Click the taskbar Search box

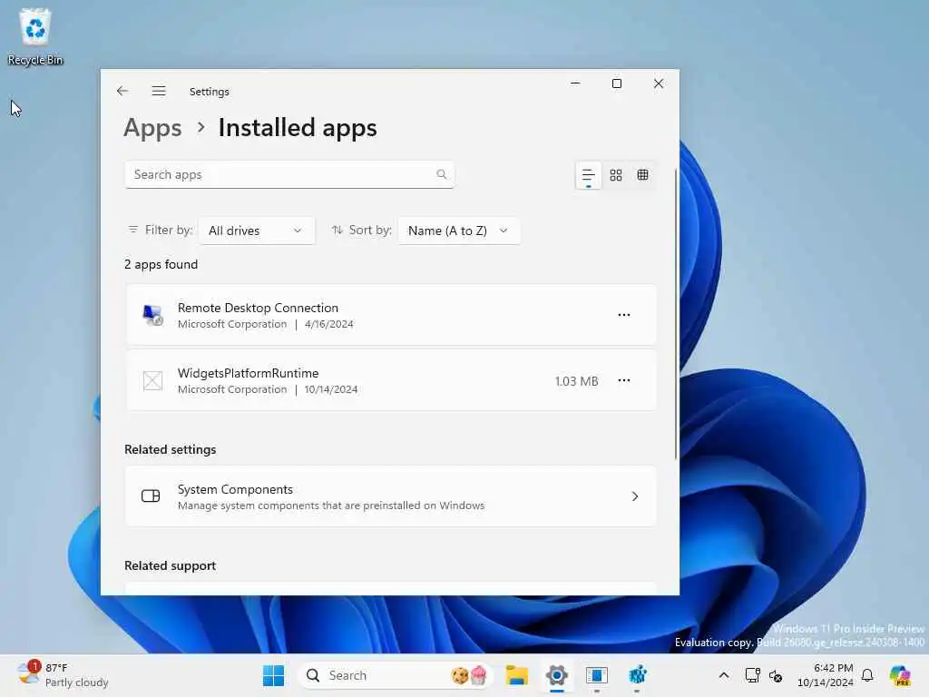tap(396, 675)
